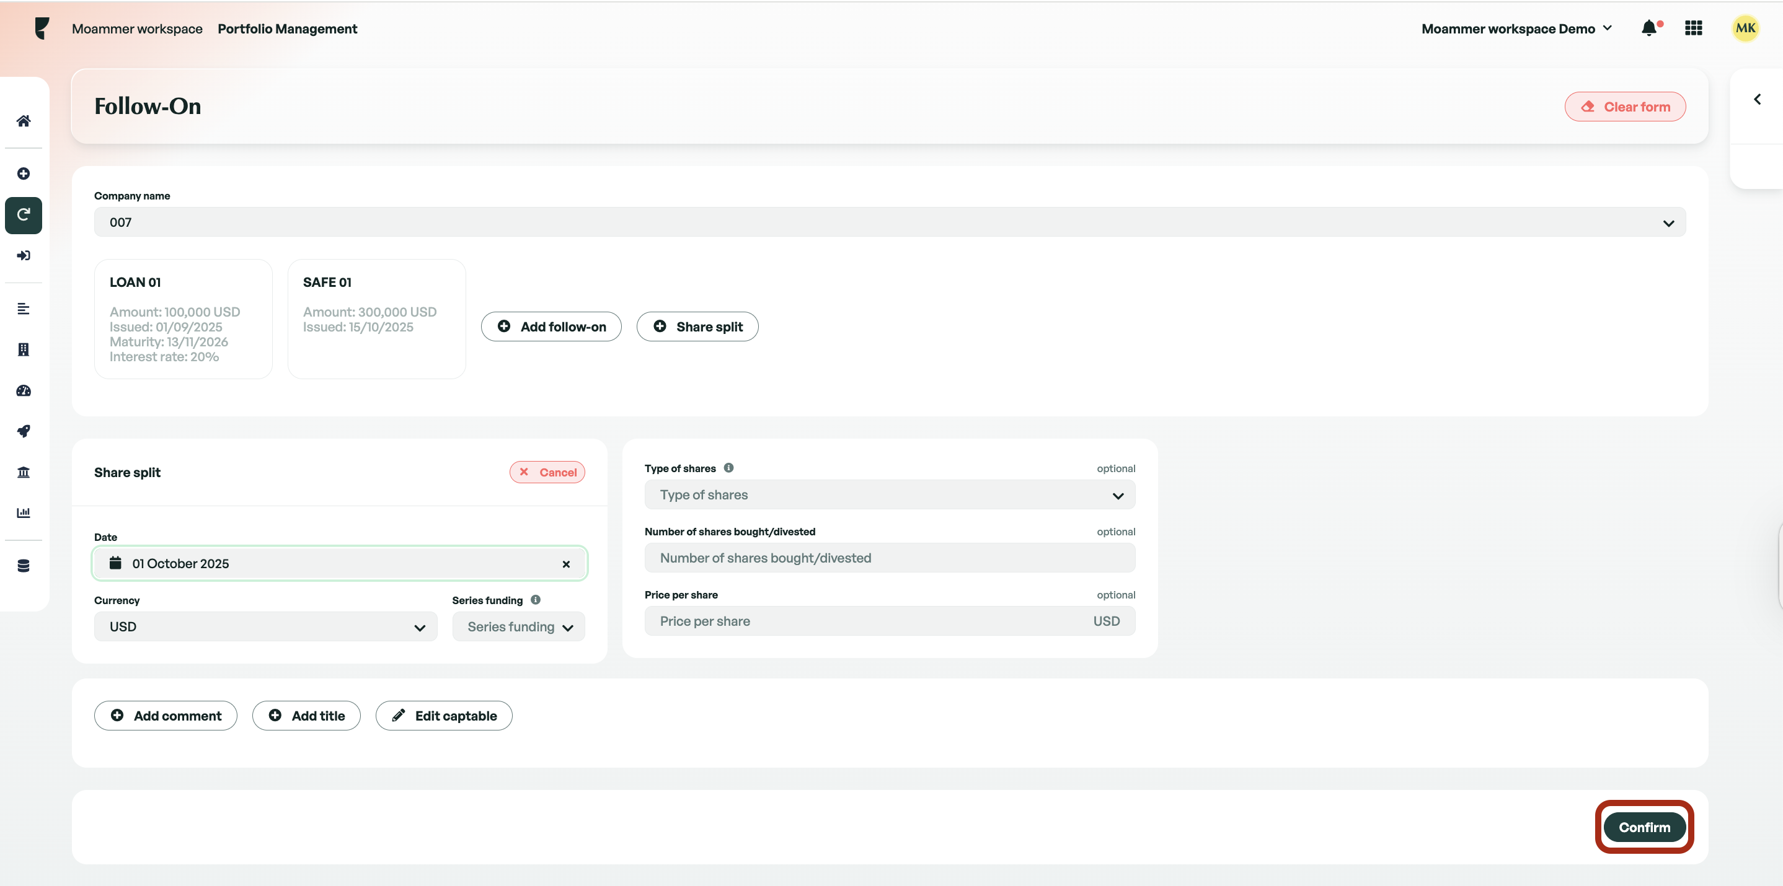Viewport: 1783px width, 886px height.
Task: Click the notifications bell icon
Action: coord(1650,29)
